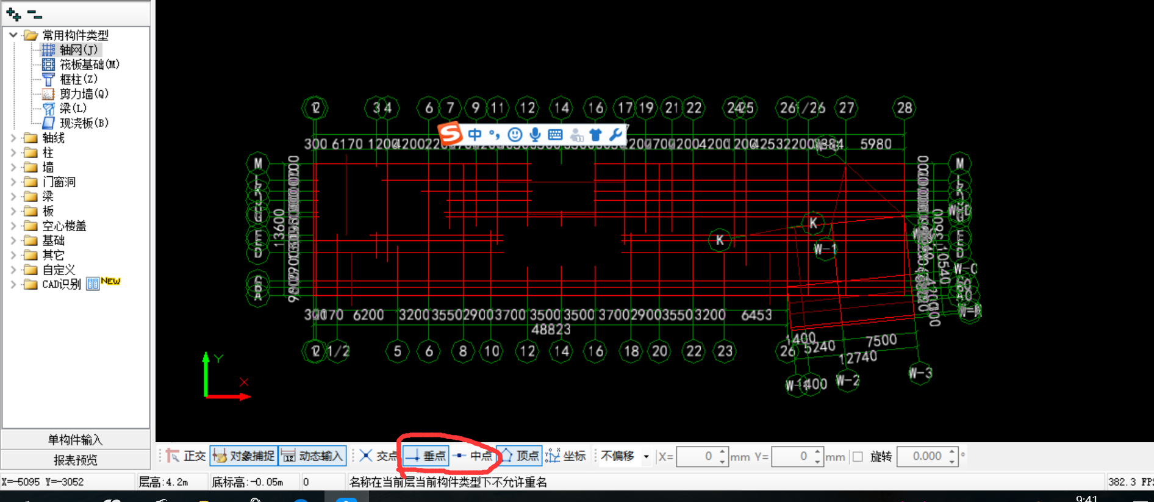
Task: Check the 旋转 rotation checkbox
Action: click(858, 457)
